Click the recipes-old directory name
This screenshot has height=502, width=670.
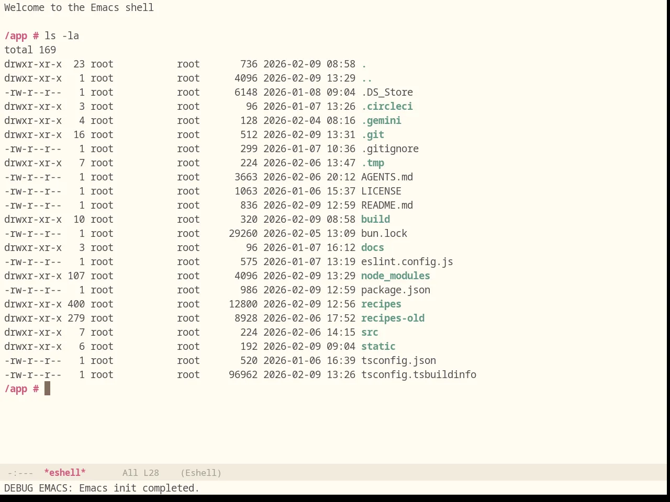[393, 318]
